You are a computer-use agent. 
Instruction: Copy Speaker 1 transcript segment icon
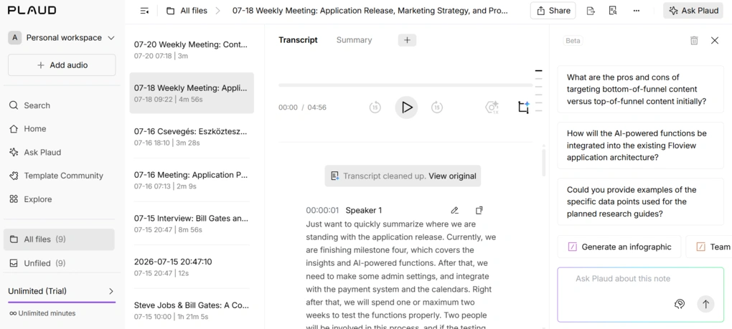click(479, 211)
